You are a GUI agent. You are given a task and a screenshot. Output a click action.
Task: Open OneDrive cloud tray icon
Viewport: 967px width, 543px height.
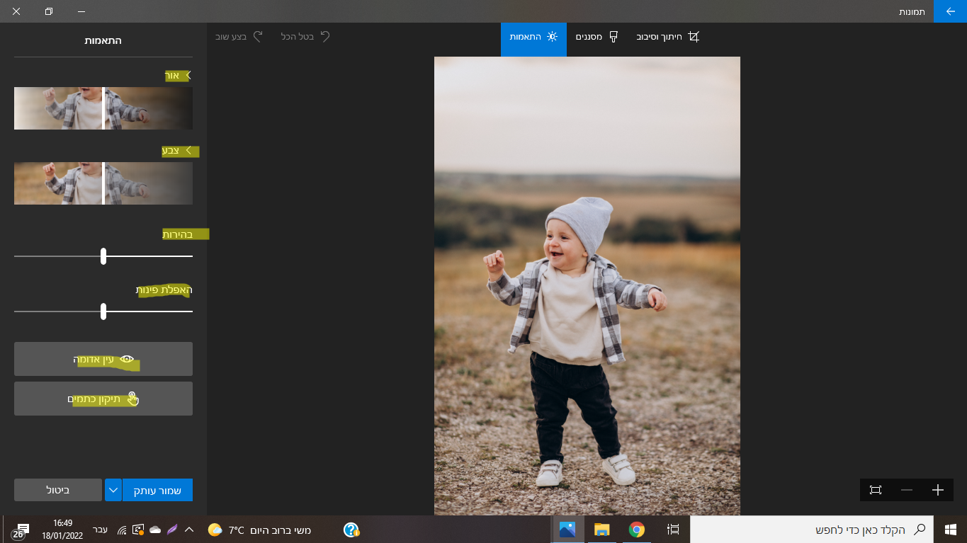point(155,530)
